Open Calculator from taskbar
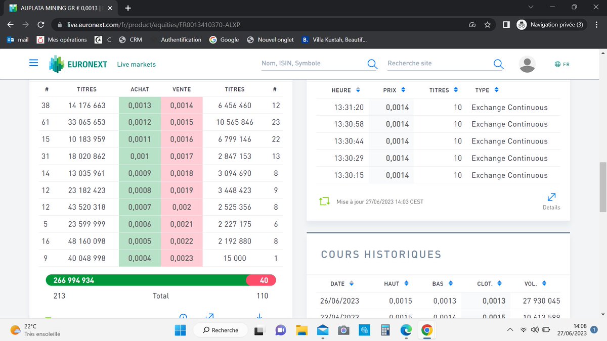 (385, 330)
